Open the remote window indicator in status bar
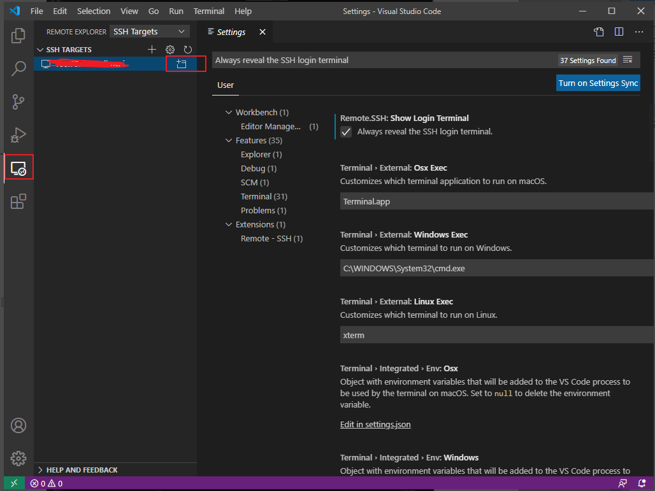 coord(14,483)
